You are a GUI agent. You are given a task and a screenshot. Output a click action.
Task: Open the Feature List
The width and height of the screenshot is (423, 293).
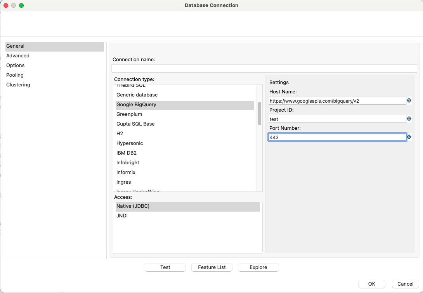[x=211, y=267]
